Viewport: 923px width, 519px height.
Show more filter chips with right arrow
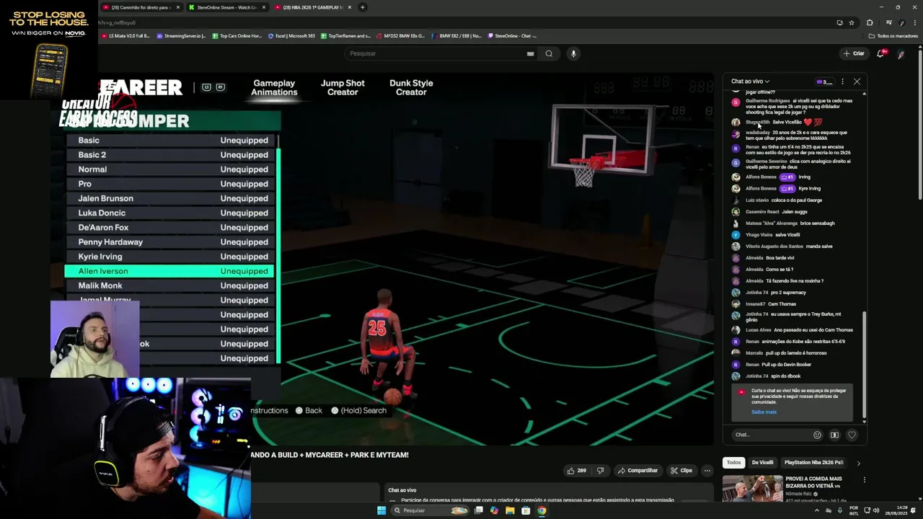click(x=858, y=463)
